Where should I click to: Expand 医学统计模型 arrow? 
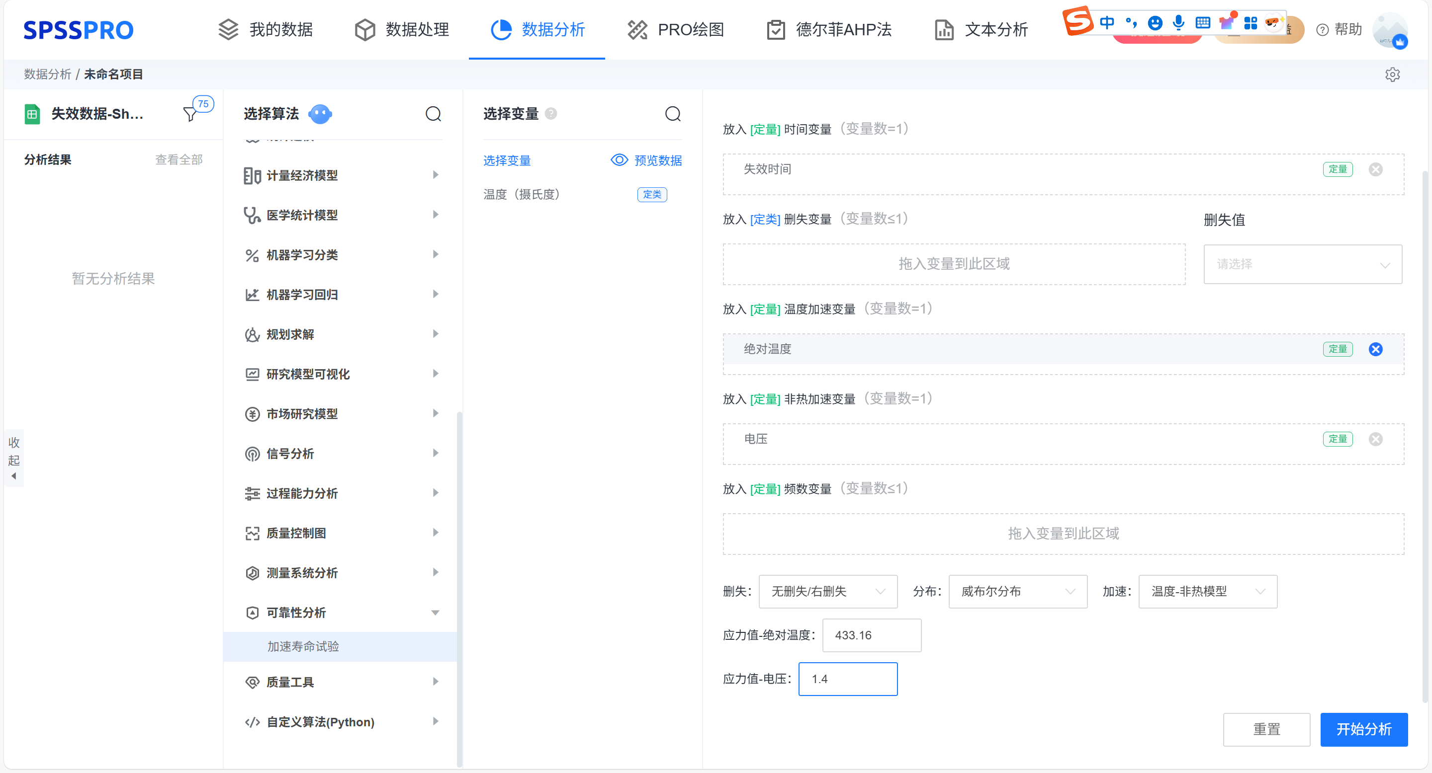[435, 214]
